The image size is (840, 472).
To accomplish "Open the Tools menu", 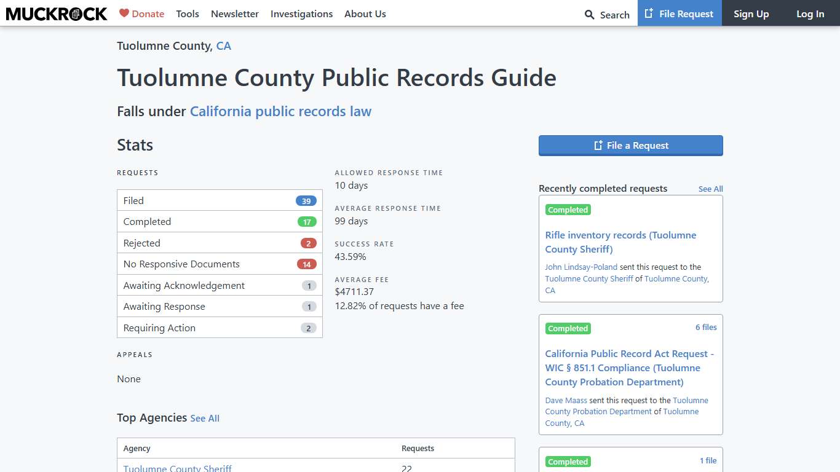I will [x=188, y=14].
